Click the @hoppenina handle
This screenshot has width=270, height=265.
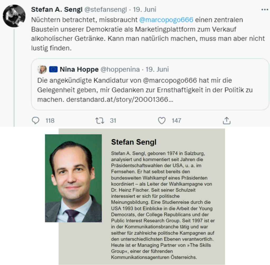click(x=120, y=69)
